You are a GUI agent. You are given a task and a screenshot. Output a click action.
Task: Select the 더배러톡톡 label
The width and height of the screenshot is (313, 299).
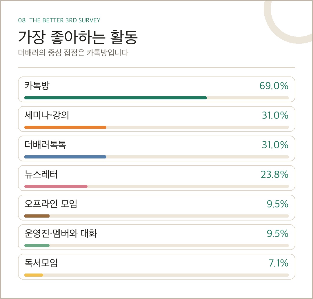point(45,145)
